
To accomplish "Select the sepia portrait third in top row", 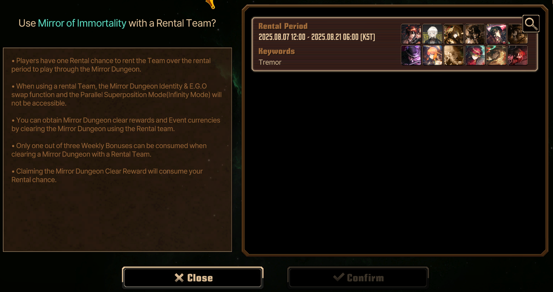I will [x=454, y=34].
